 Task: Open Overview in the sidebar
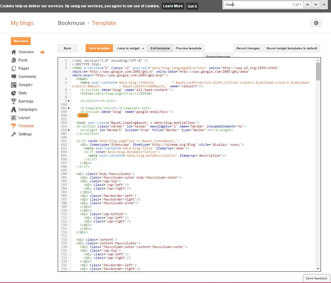(26, 52)
